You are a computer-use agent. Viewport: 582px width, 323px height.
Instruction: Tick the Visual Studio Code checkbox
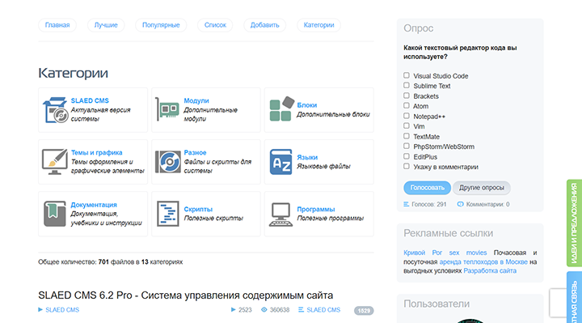click(x=407, y=75)
